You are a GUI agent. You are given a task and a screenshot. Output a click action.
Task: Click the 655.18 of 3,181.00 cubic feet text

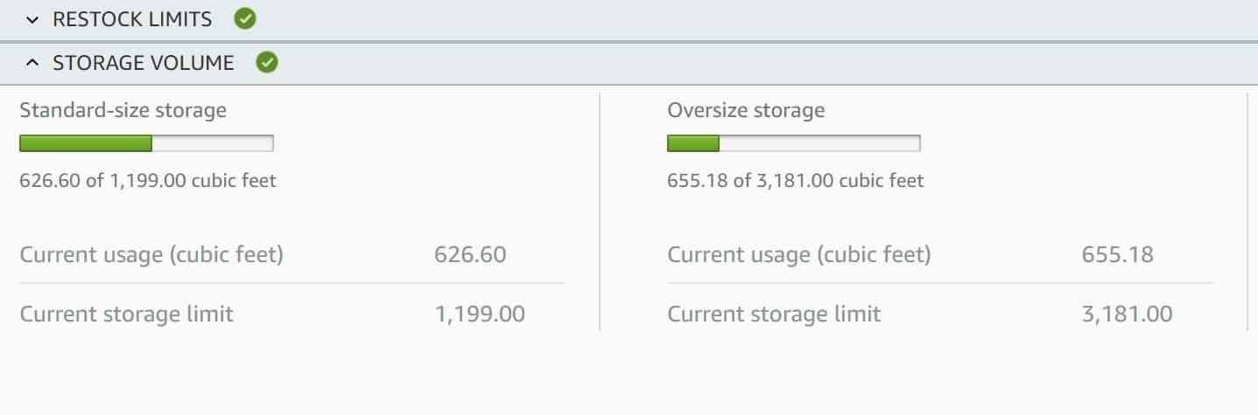click(796, 181)
